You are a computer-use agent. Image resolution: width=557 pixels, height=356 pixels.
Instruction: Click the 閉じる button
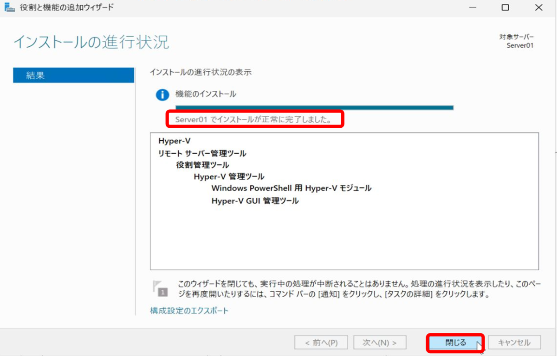pos(455,343)
